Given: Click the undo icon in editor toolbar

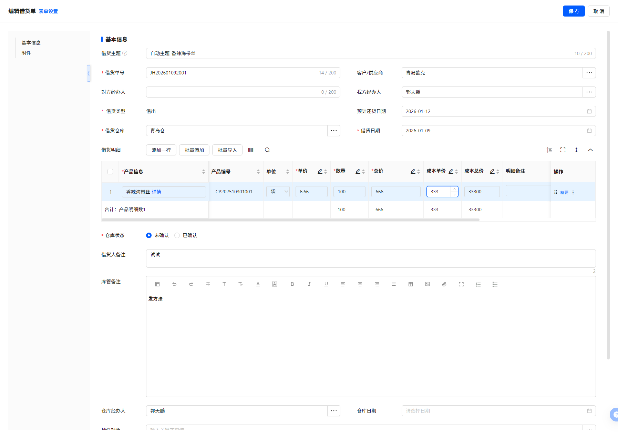Looking at the screenshot, I should point(174,284).
